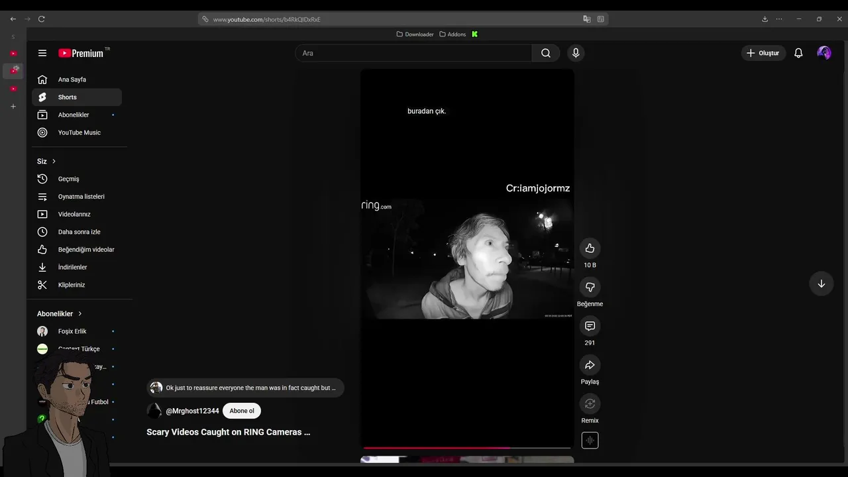The height and width of the screenshot is (477, 848).
Task: Select the active YouTube tab playing audio
Action: (13, 70)
